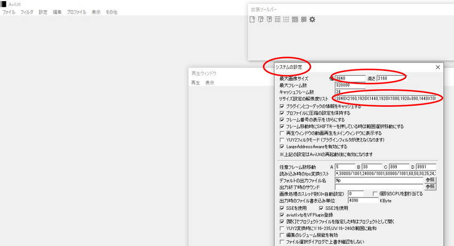Image resolution: width=454 pixels, height=246 pixels.
Task: Click the キャッシュフレーム数 field
Action: click(x=350, y=92)
